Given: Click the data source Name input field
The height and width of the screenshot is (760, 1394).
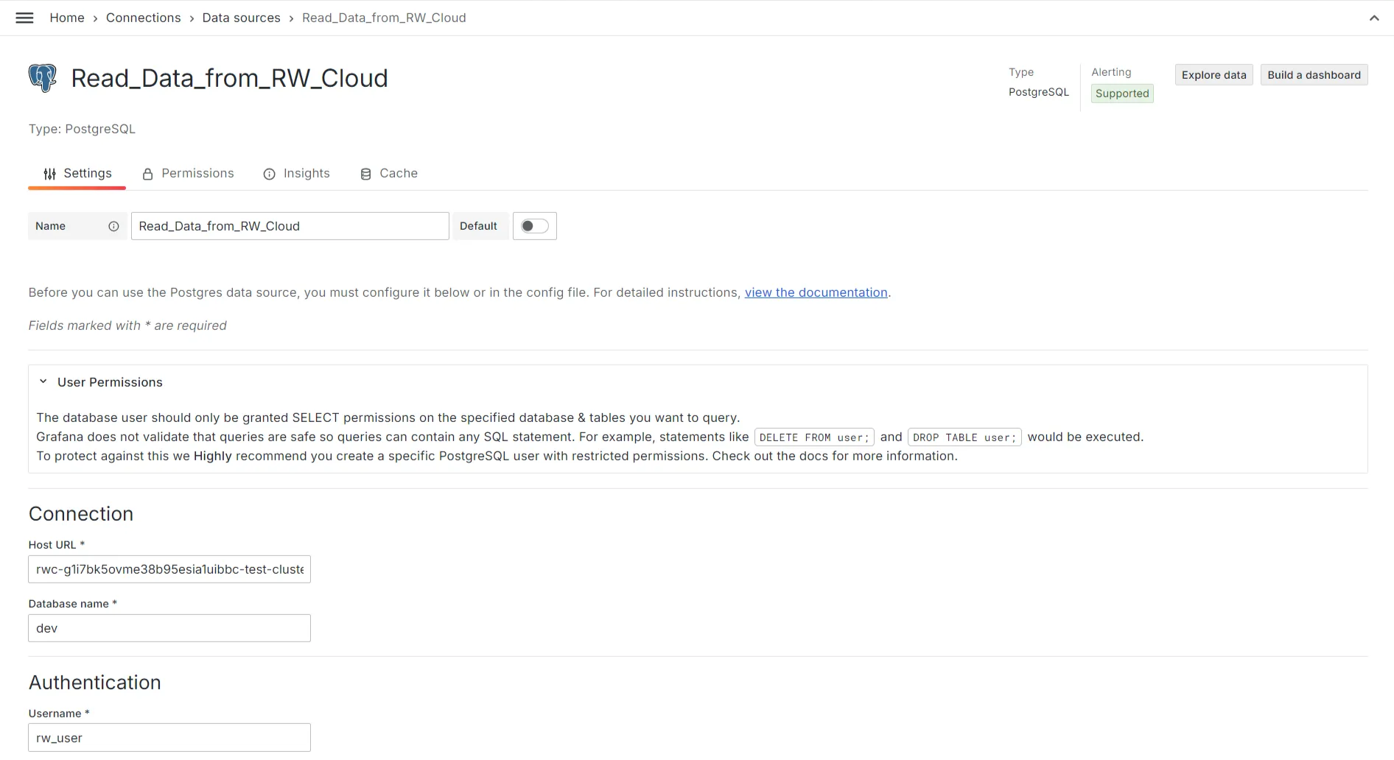Looking at the screenshot, I should (x=290, y=226).
